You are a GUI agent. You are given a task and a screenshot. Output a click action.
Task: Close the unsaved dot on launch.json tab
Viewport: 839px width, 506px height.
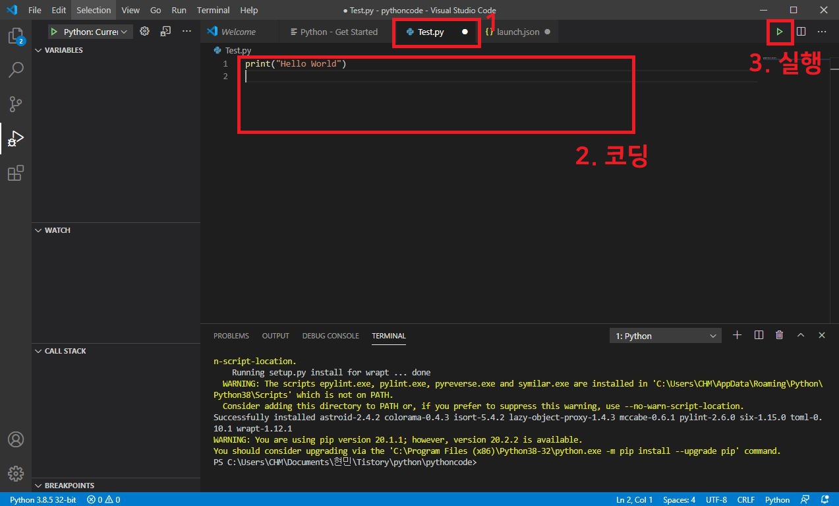pos(548,32)
